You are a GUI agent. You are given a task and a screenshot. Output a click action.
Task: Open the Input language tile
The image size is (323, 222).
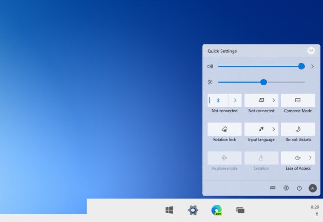[x=256, y=129]
